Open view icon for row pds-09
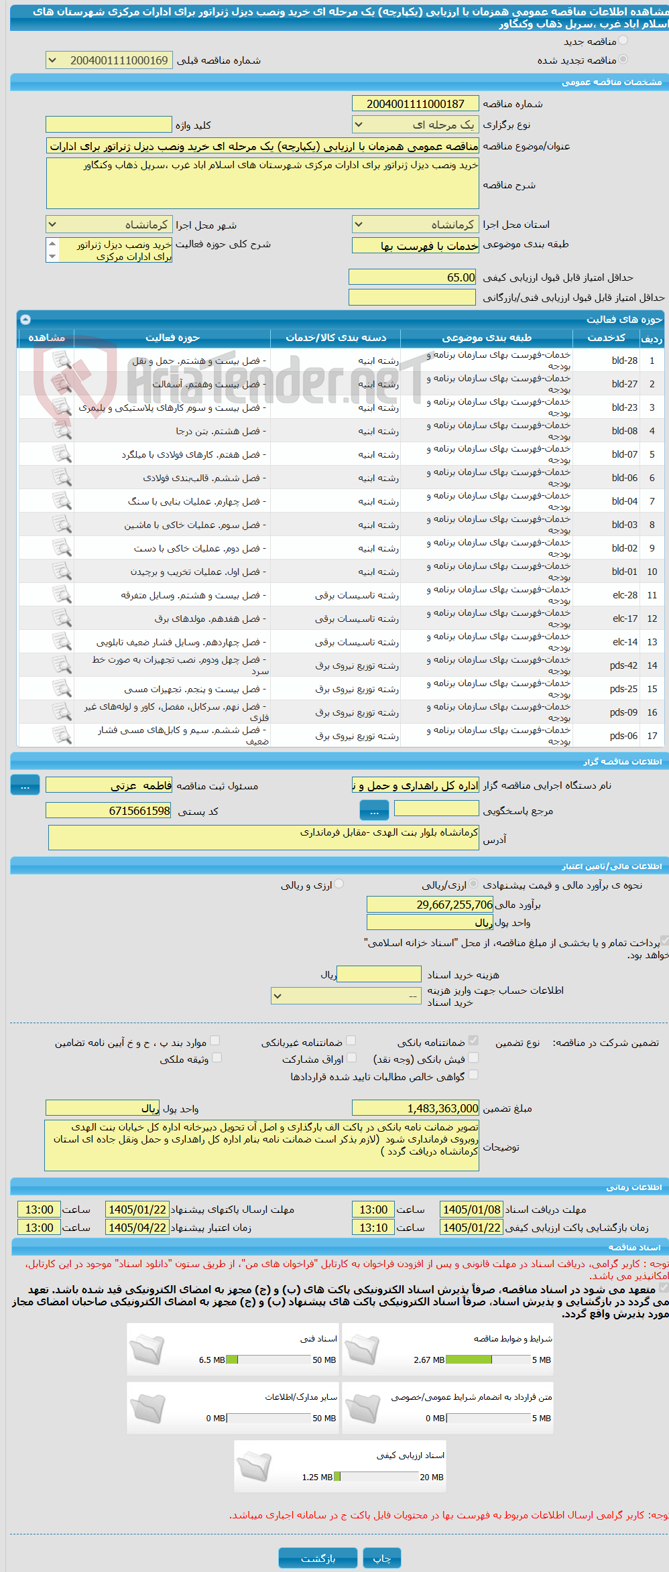 [x=62, y=712]
